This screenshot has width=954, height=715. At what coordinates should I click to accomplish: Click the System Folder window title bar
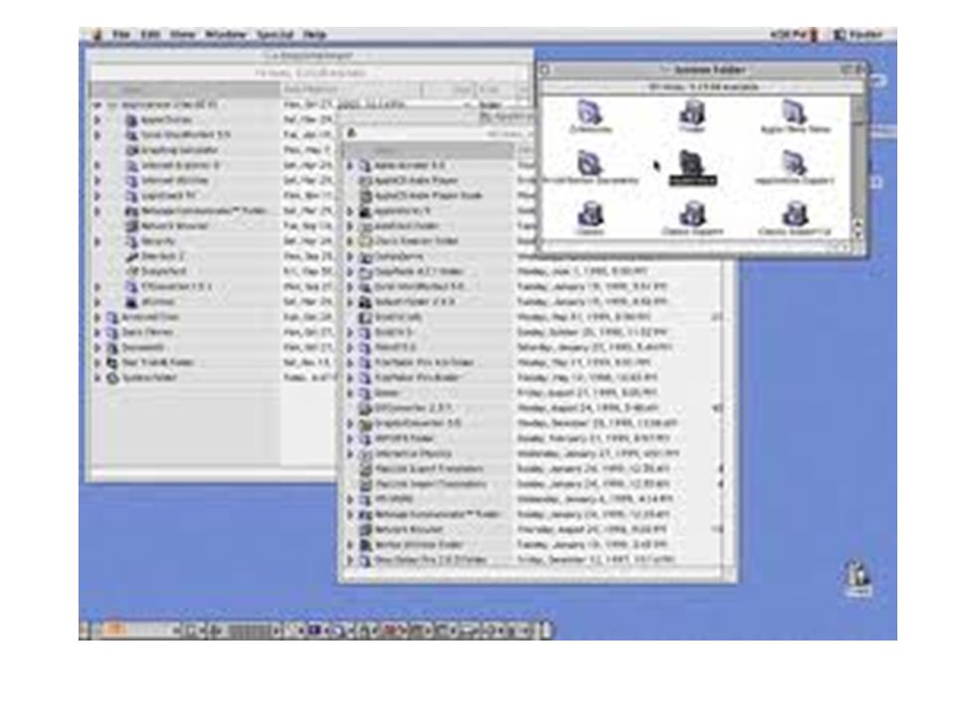tap(702, 70)
